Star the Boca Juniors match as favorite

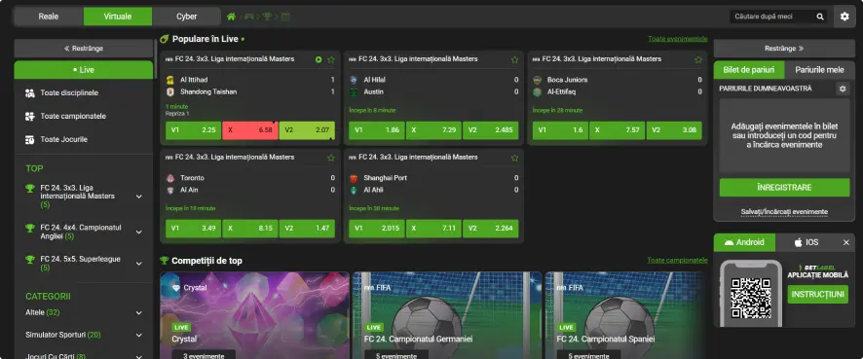click(697, 59)
